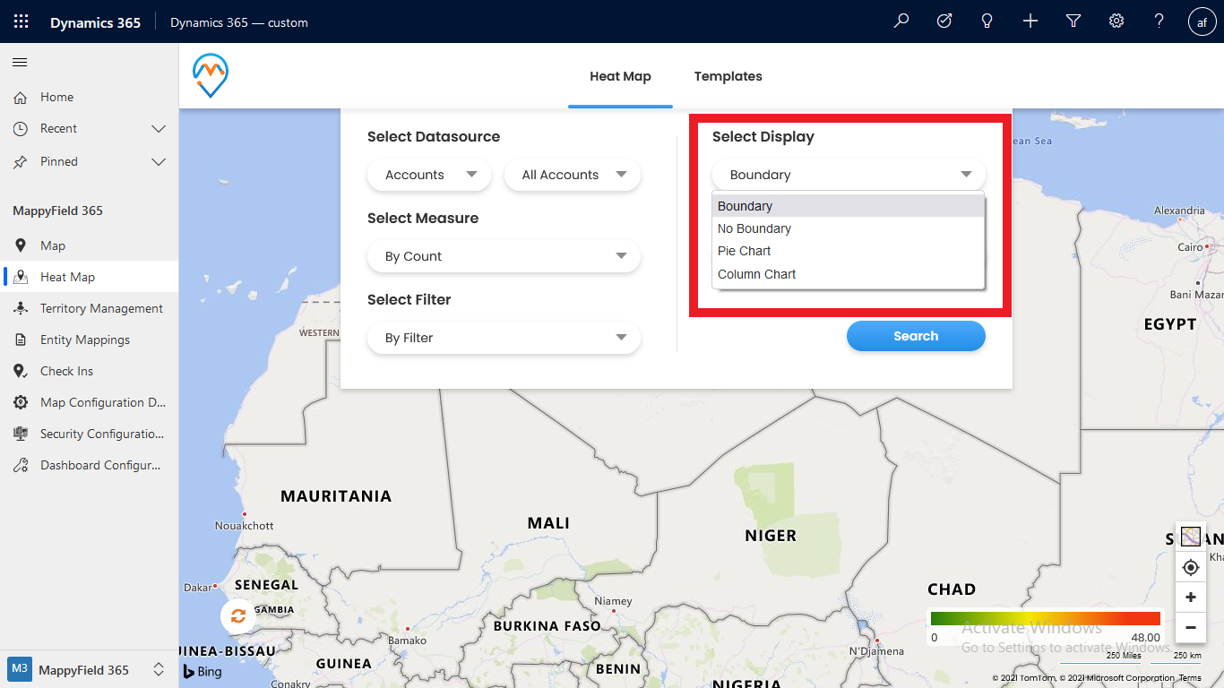The height and width of the screenshot is (688, 1224).
Task: Click the Bing logo on map
Action: coord(203,671)
